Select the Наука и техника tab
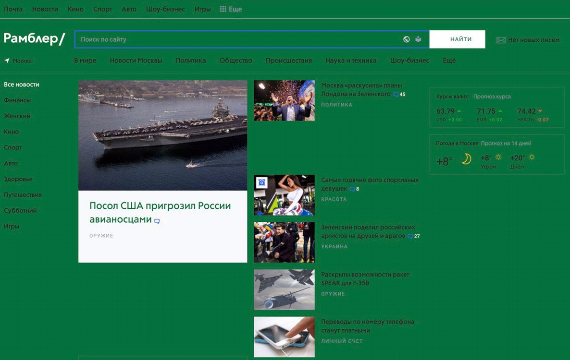 pos(351,60)
